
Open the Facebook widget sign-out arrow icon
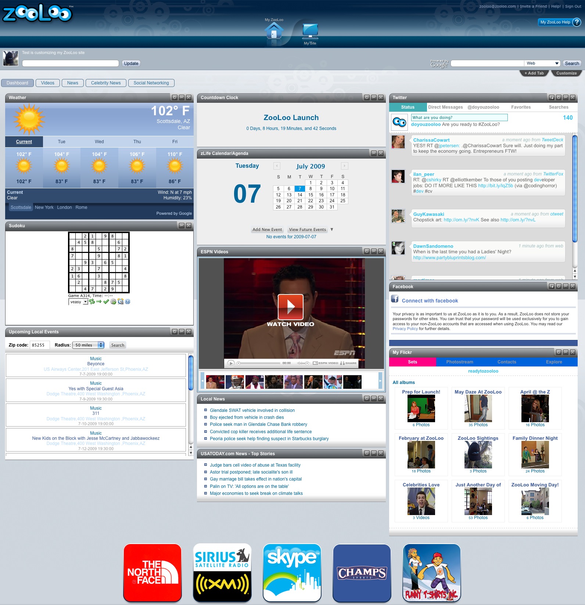tap(552, 286)
